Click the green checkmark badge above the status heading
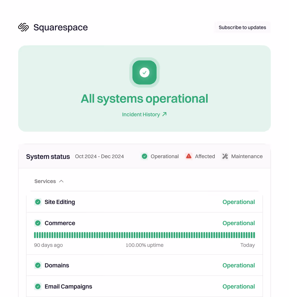 pos(144,72)
